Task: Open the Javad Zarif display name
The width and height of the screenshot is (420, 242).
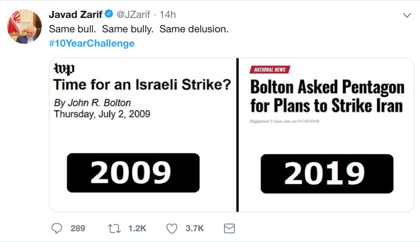Action: (x=75, y=14)
